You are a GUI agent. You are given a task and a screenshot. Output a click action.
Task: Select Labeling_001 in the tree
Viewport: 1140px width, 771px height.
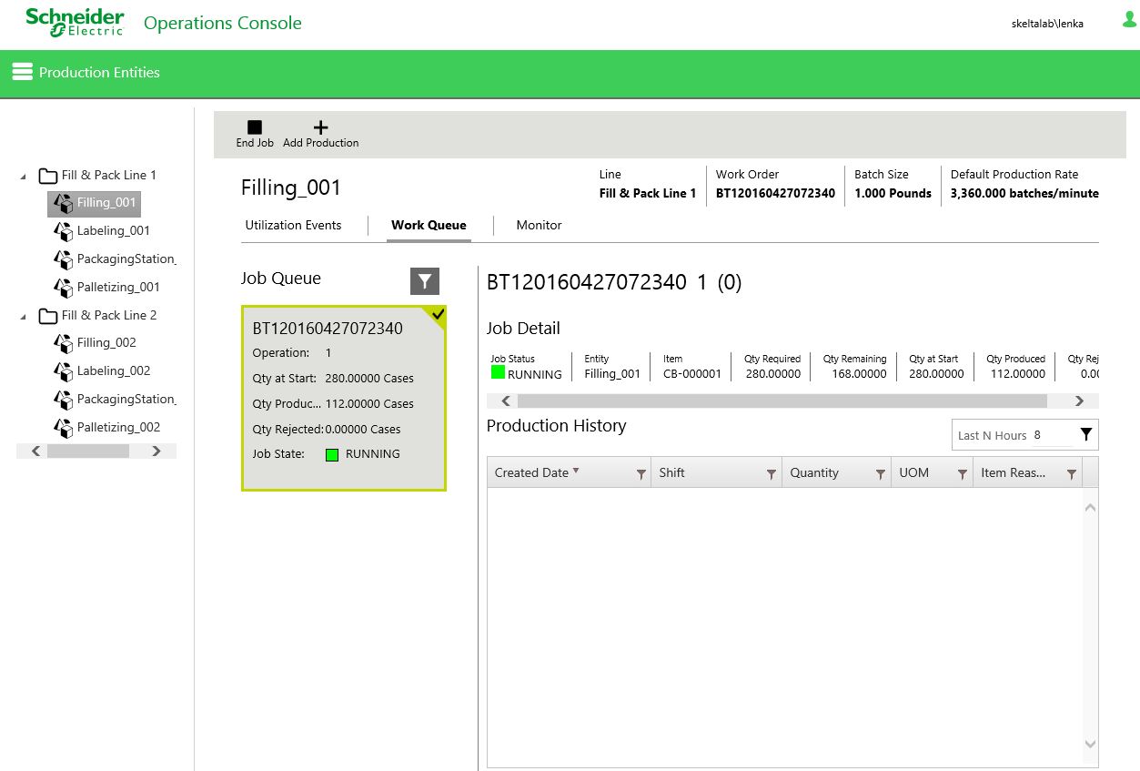coord(114,230)
